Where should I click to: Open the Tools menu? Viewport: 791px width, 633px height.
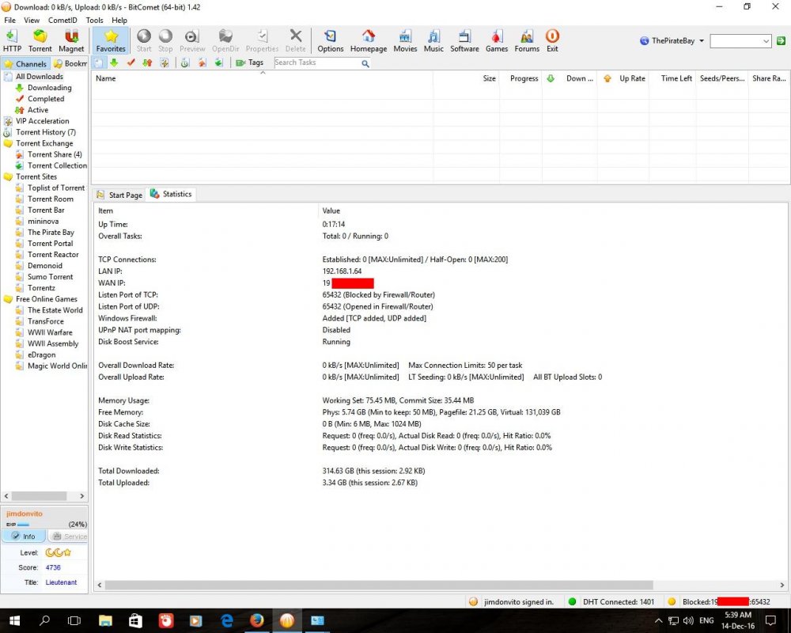[94, 21]
